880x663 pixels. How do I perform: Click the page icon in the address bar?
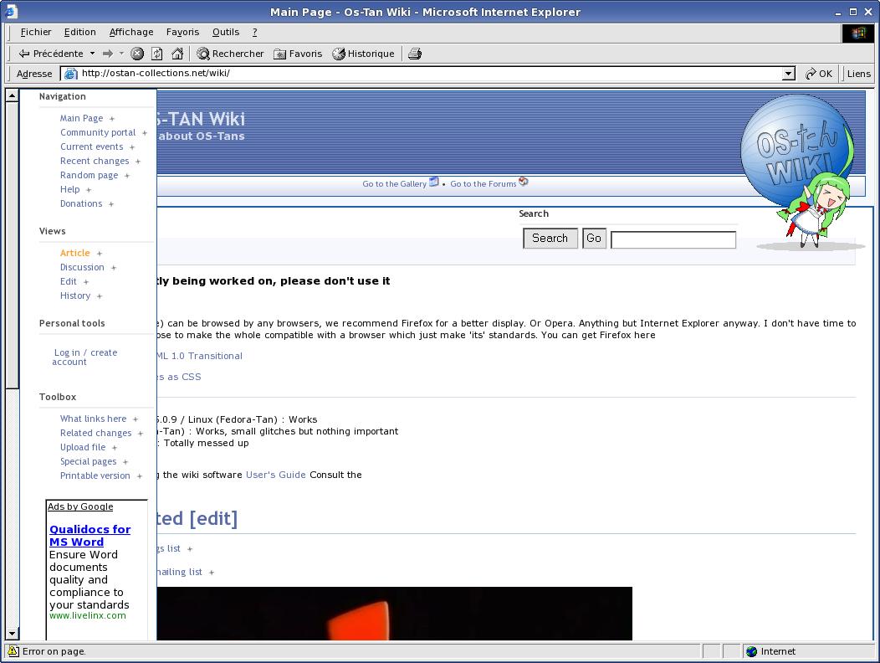tap(71, 74)
